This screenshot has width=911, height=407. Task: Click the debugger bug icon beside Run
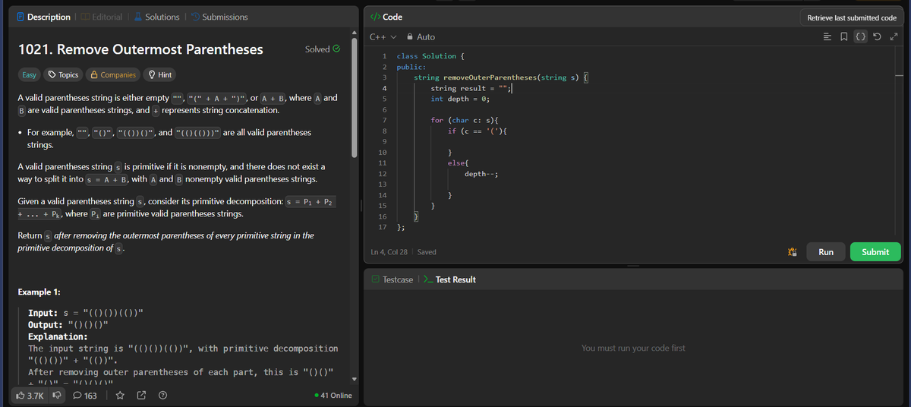(x=794, y=252)
